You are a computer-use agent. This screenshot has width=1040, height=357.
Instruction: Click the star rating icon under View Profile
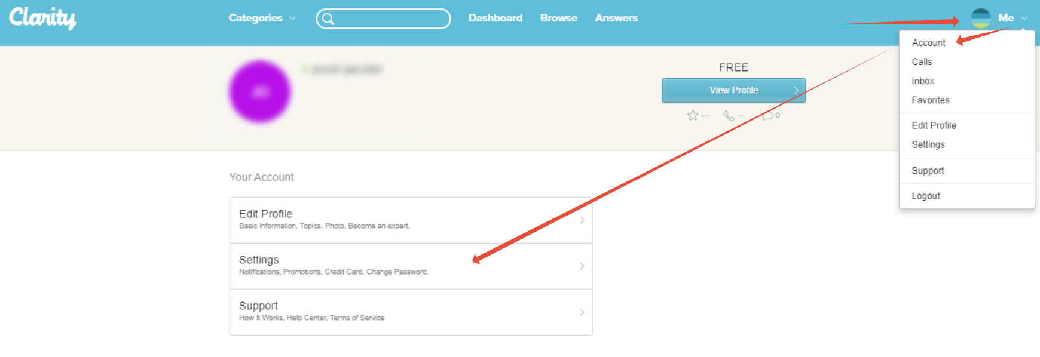pos(693,115)
